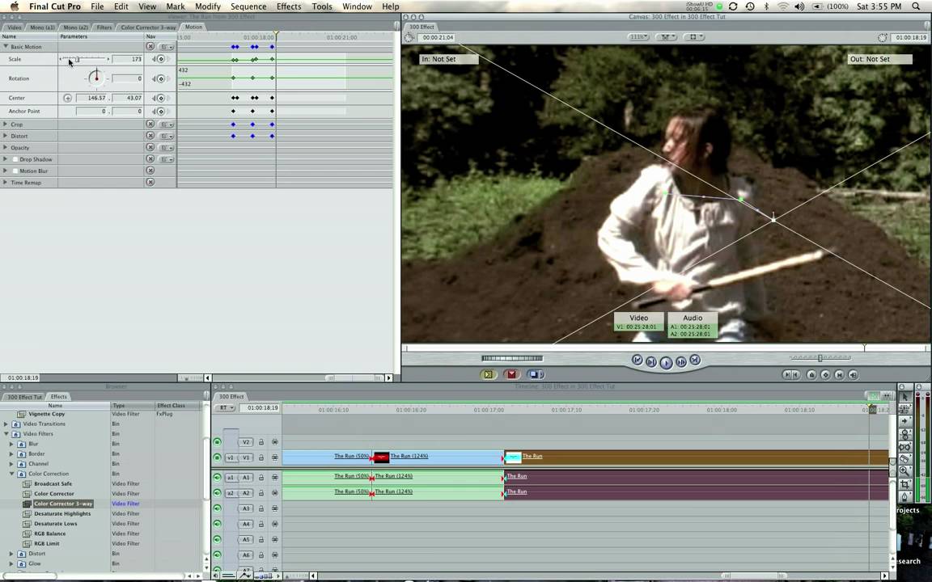This screenshot has width=932, height=582.
Task: Adjust the Rotation dial control
Action: coord(95,78)
